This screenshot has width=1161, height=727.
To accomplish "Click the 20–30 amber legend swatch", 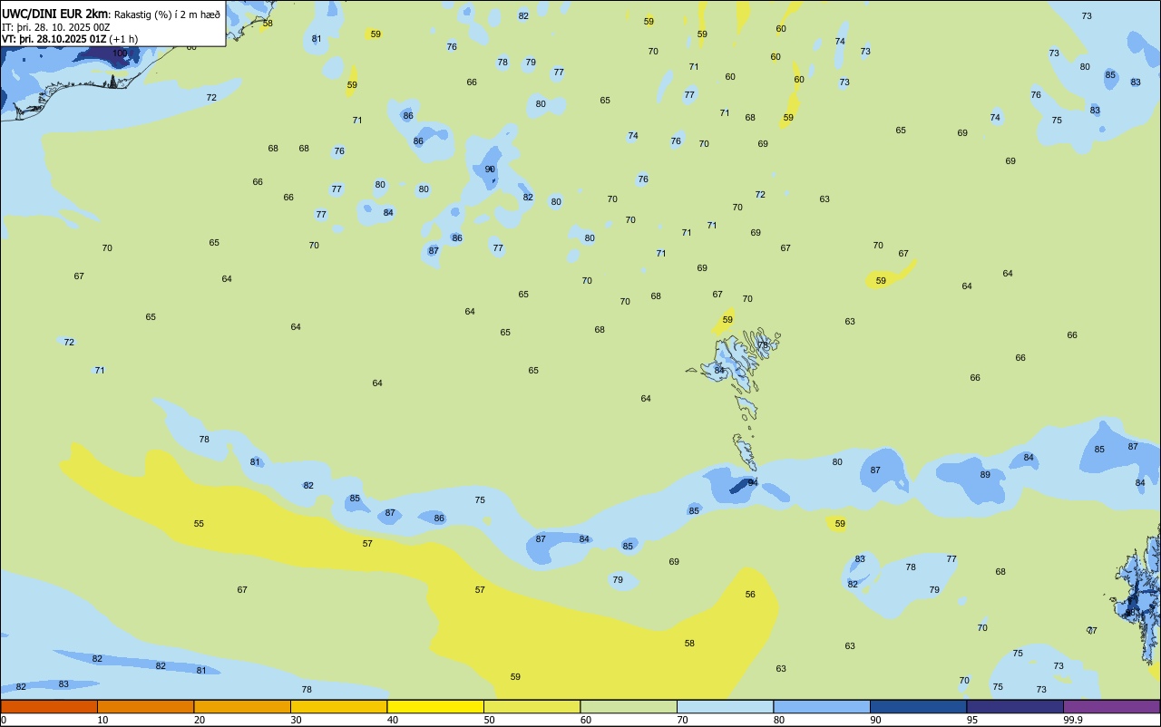I will coord(242,706).
